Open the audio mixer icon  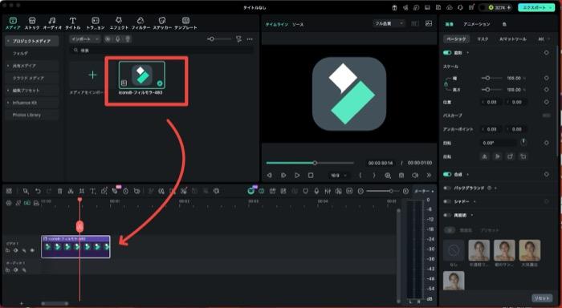coord(328,191)
